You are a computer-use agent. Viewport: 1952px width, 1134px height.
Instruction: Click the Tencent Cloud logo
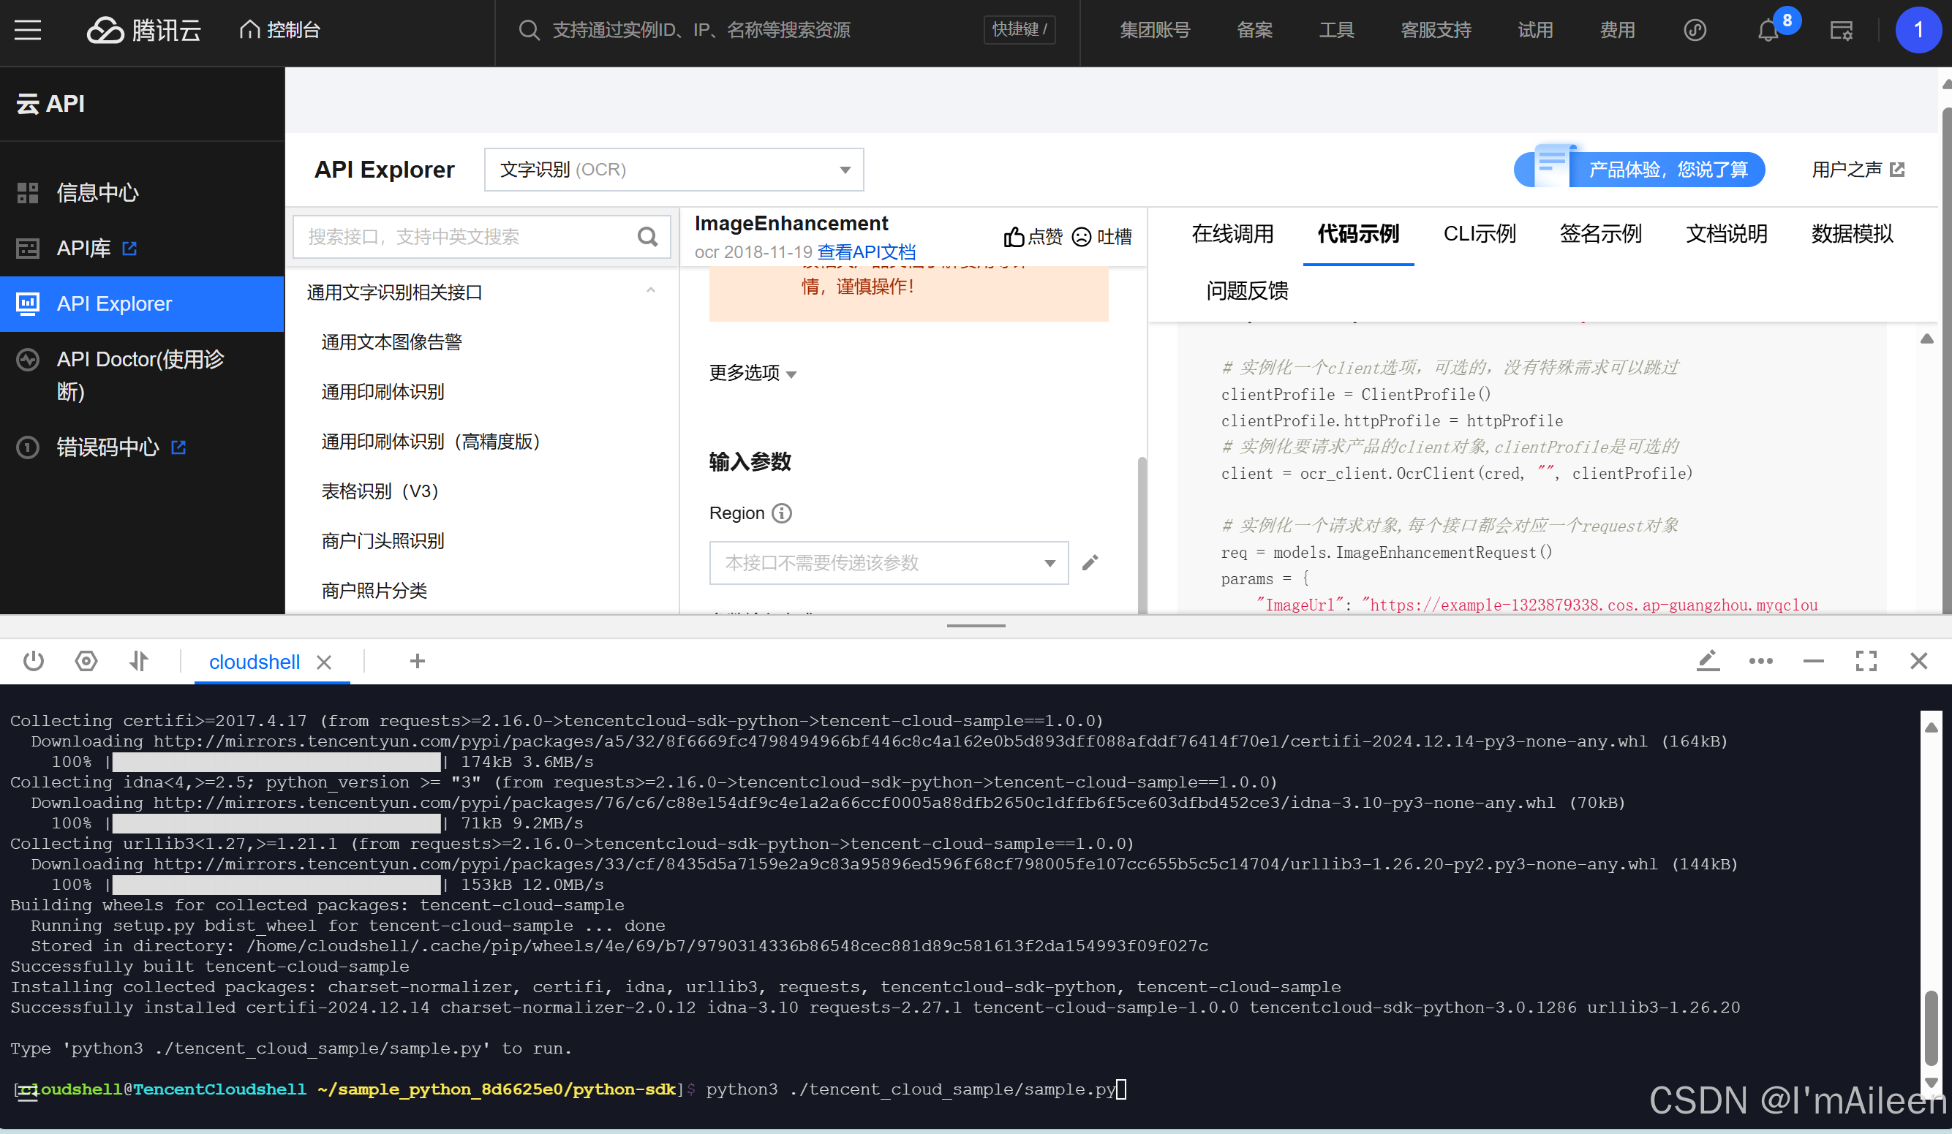coord(144,30)
